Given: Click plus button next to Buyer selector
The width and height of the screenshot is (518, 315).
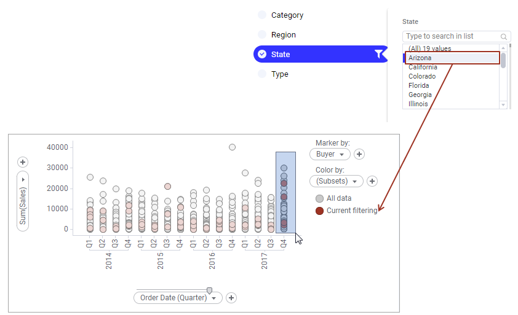Looking at the screenshot, I should coord(360,154).
